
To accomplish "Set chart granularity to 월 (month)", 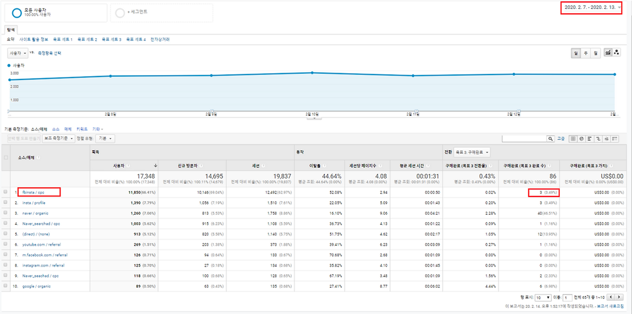I will click(x=595, y=53).
